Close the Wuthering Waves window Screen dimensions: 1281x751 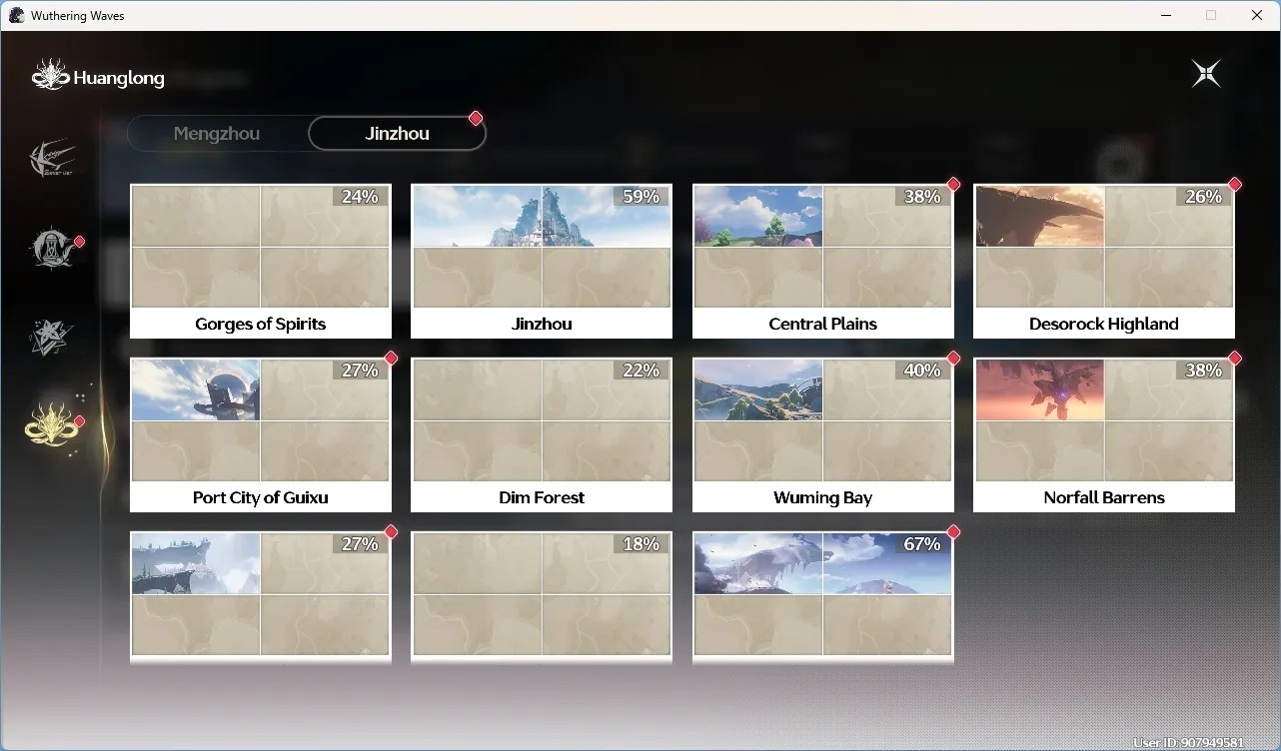(x=1257, y=15)
